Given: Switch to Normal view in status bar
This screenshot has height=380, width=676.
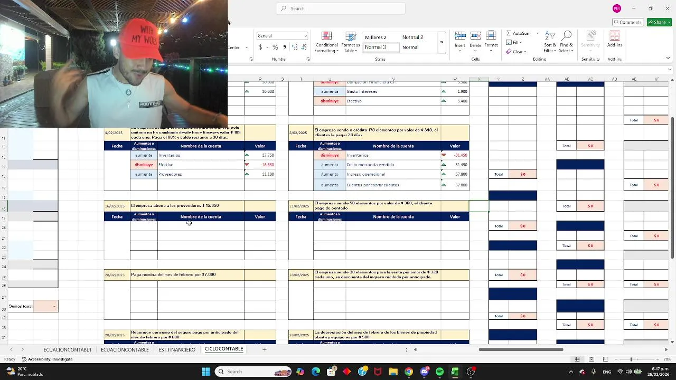Looking at the screenshot, I should (x=577, y=359).
